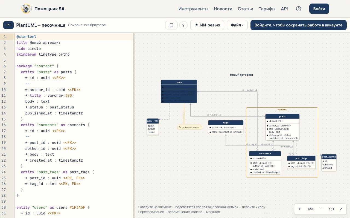Click the sandbox help question-mark button
This screenshot has height=218, width=350.
[x=183, y=25]
